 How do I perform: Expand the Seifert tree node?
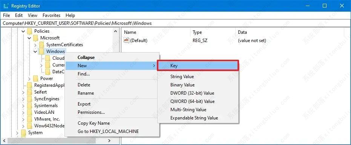click(23, 92)
